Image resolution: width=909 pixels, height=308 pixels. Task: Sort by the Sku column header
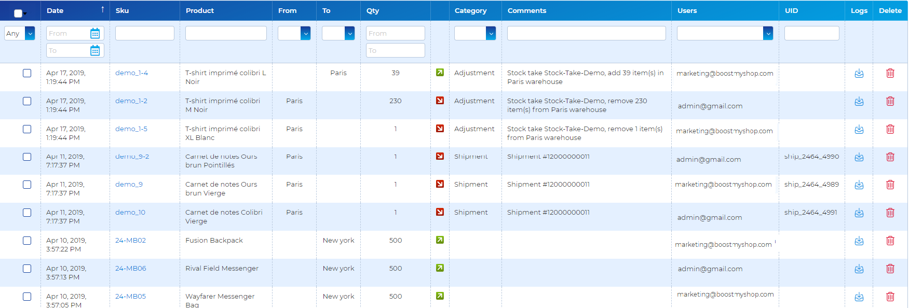pyautogui.click(x=123, y=10)
